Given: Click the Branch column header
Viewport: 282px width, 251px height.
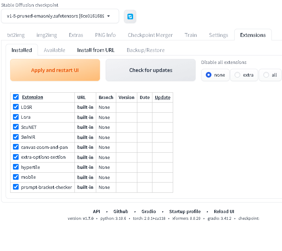Looking at the screenshot, I should click(x=106, y=98).
